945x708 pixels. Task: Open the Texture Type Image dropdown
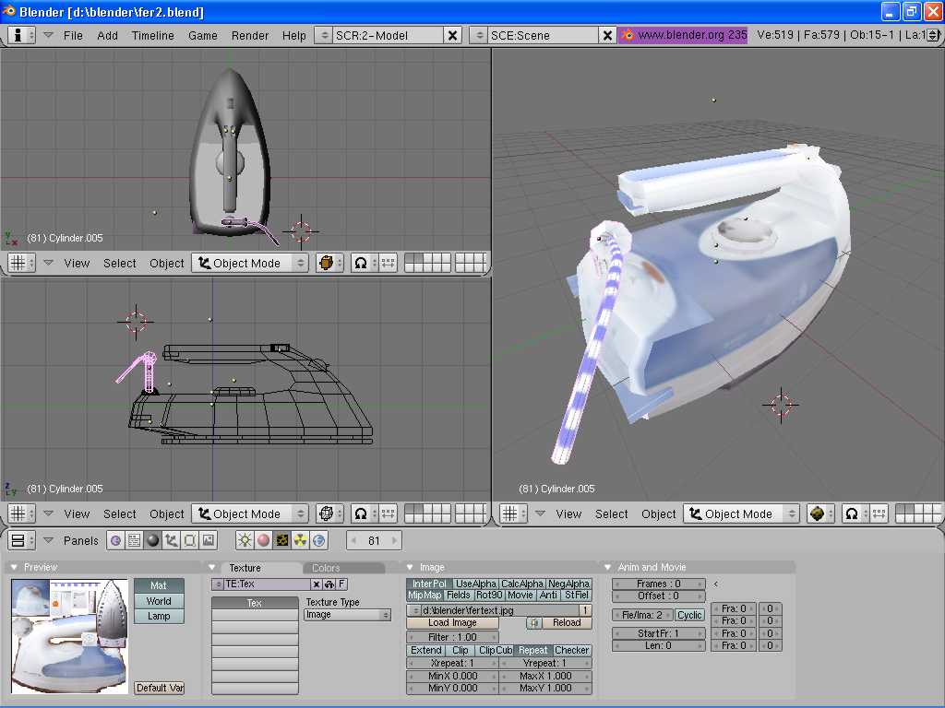pos(348,615)
